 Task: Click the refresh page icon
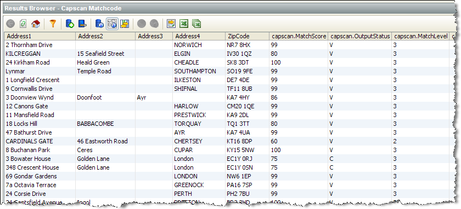coord(23,24)
